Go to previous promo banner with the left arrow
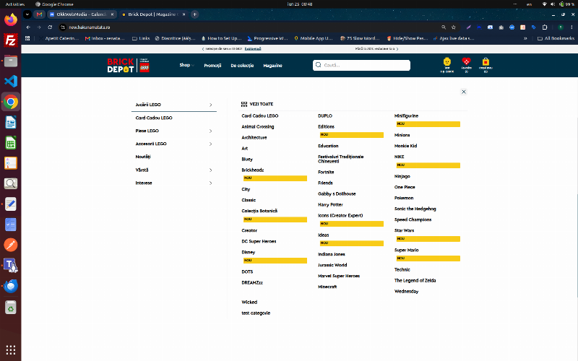Screen dimensions: 578x361 [202, 48]
